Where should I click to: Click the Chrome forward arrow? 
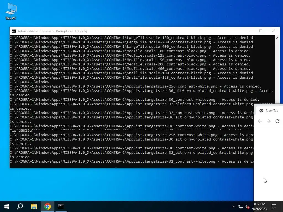[x=269, y=121]
